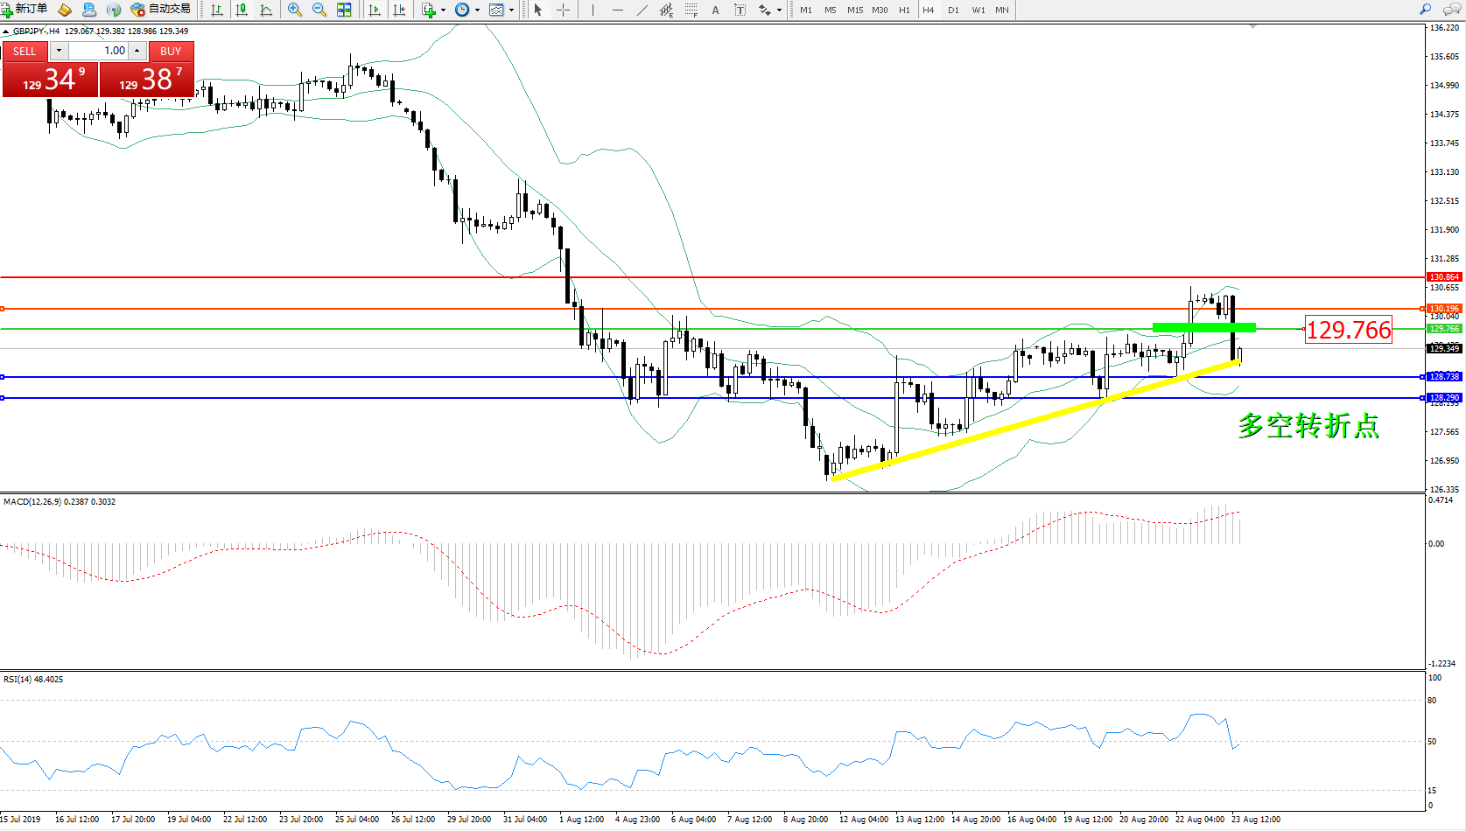Toggle chart shift icon

coord(399,10)
